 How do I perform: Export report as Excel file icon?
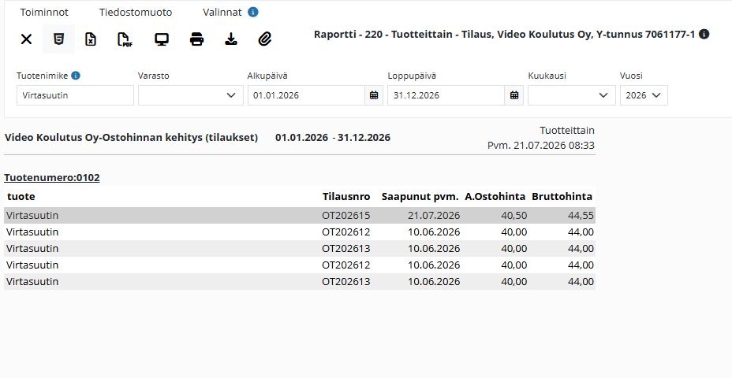[x=91, y=39]
